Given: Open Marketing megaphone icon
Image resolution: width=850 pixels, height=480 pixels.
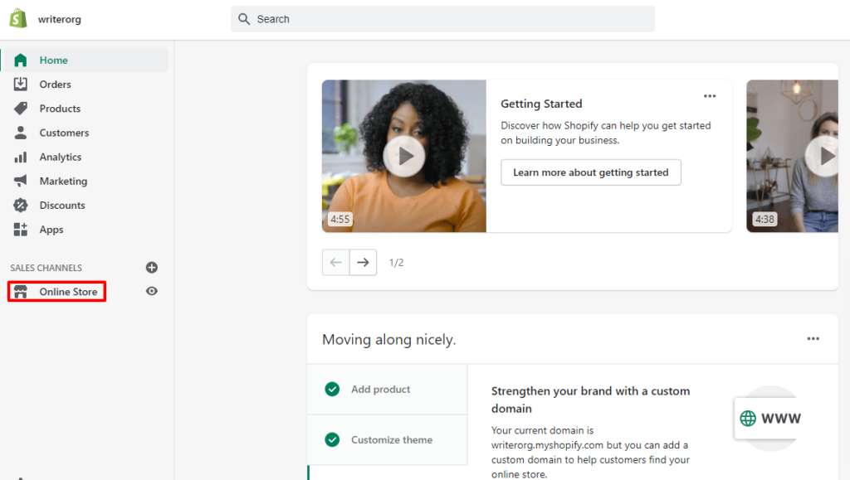Looking at the screenshot, I should point(21,181).
